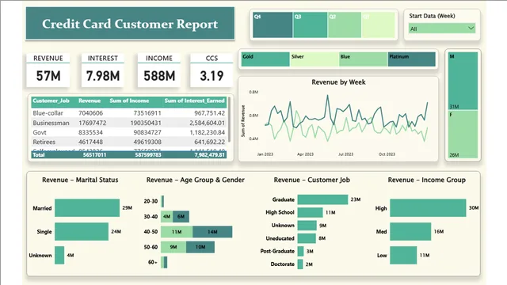The image size is (507, 285).
Task: Select the marital status Unknown bar 4M
Action: coord(59,255)
